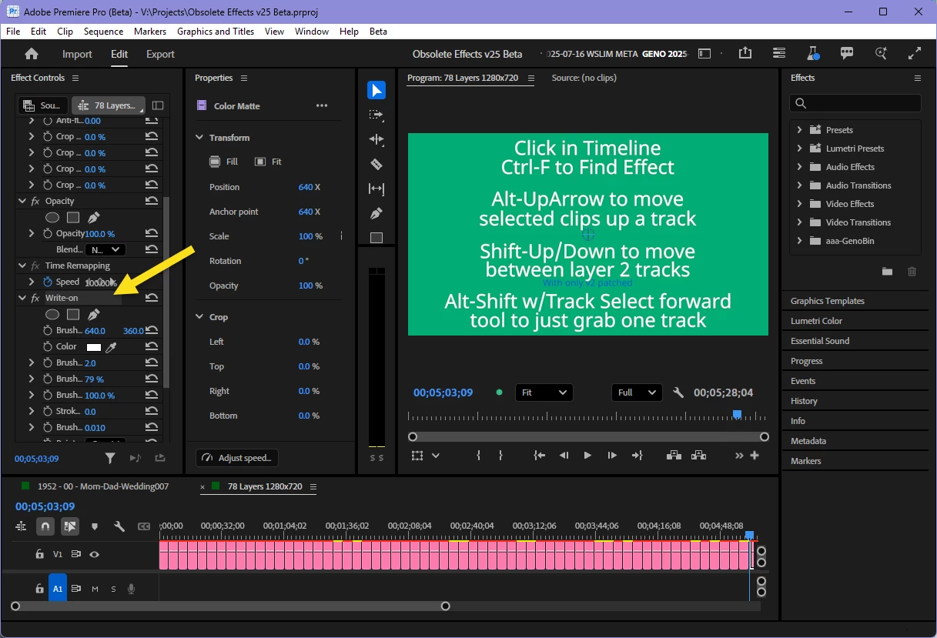Open Program Monitor settings wrench
Image resolution: width=937 pixels, height=638 pixels.
click(x=678, y=392)
